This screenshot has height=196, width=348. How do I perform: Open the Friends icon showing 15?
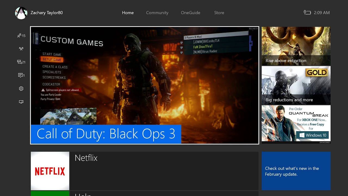click(21, 36)
